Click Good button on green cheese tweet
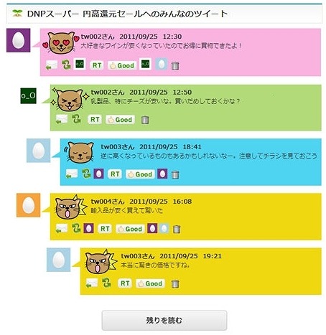326x335 pixels. (x=120, y=120)
